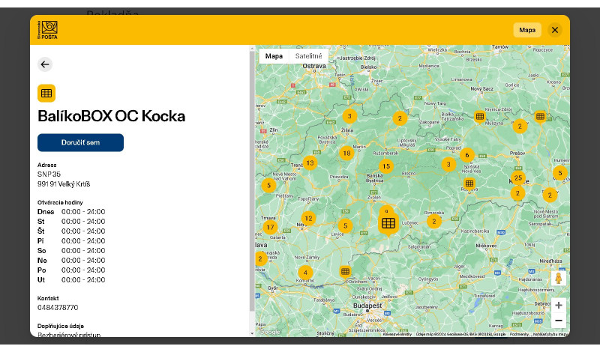
Task: Open the 3 cluster marker above Žilina
Action: [x=349, y=116]
